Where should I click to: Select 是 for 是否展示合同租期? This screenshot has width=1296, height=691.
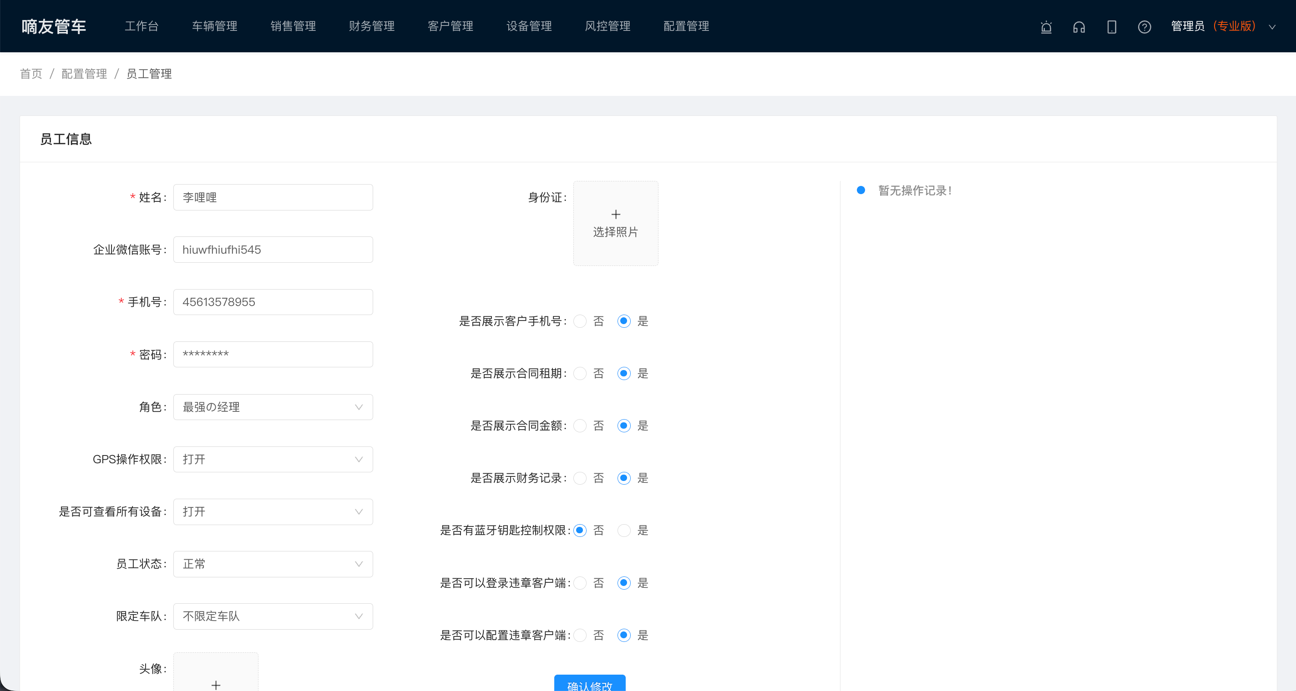(x=624, y=373)
